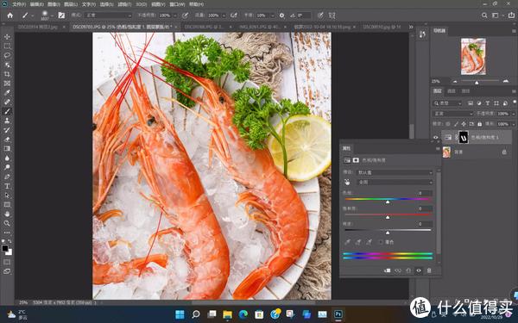The image size is (518, 323).
Task: Open the File menu
Action: [x=19, y=4]
